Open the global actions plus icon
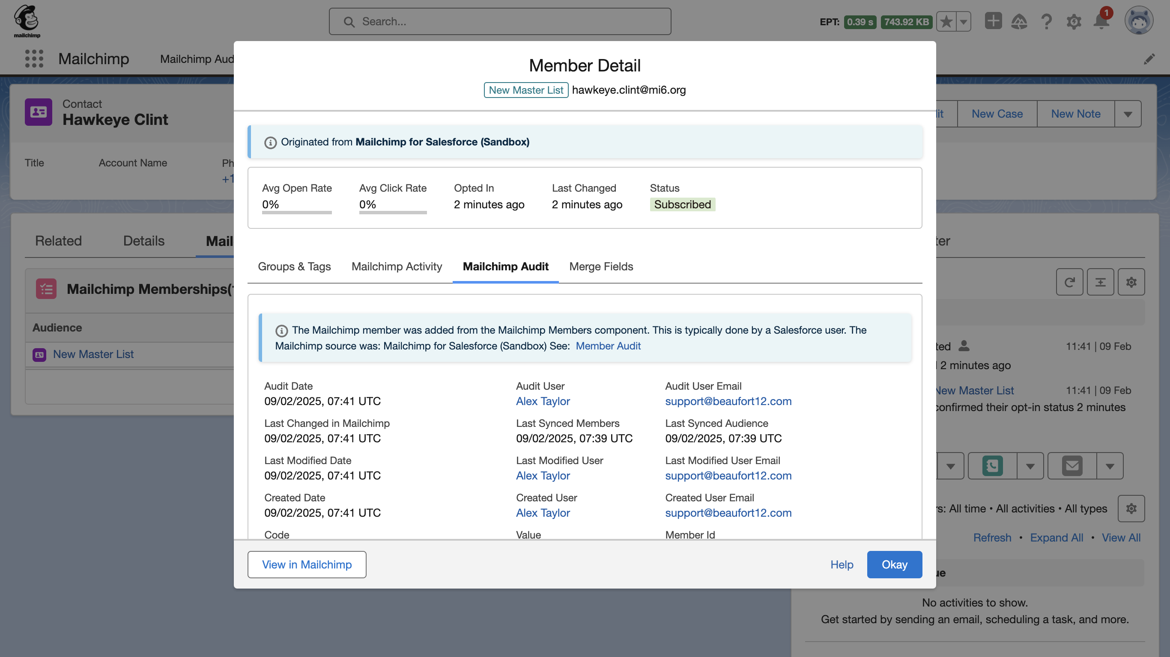 (x=993, y=21)
